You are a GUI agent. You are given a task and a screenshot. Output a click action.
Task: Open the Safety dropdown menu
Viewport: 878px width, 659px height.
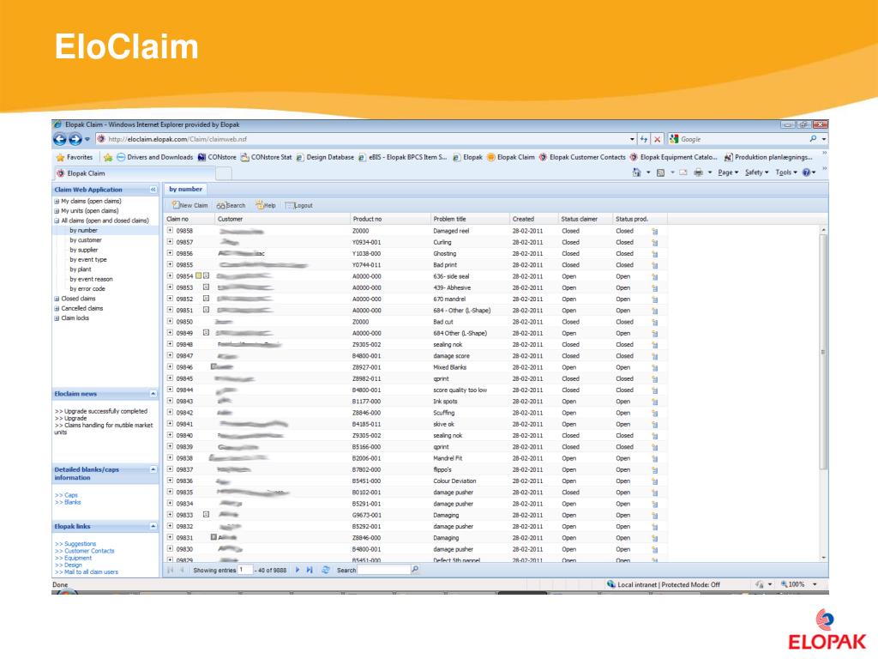click(x=756, y=172)
